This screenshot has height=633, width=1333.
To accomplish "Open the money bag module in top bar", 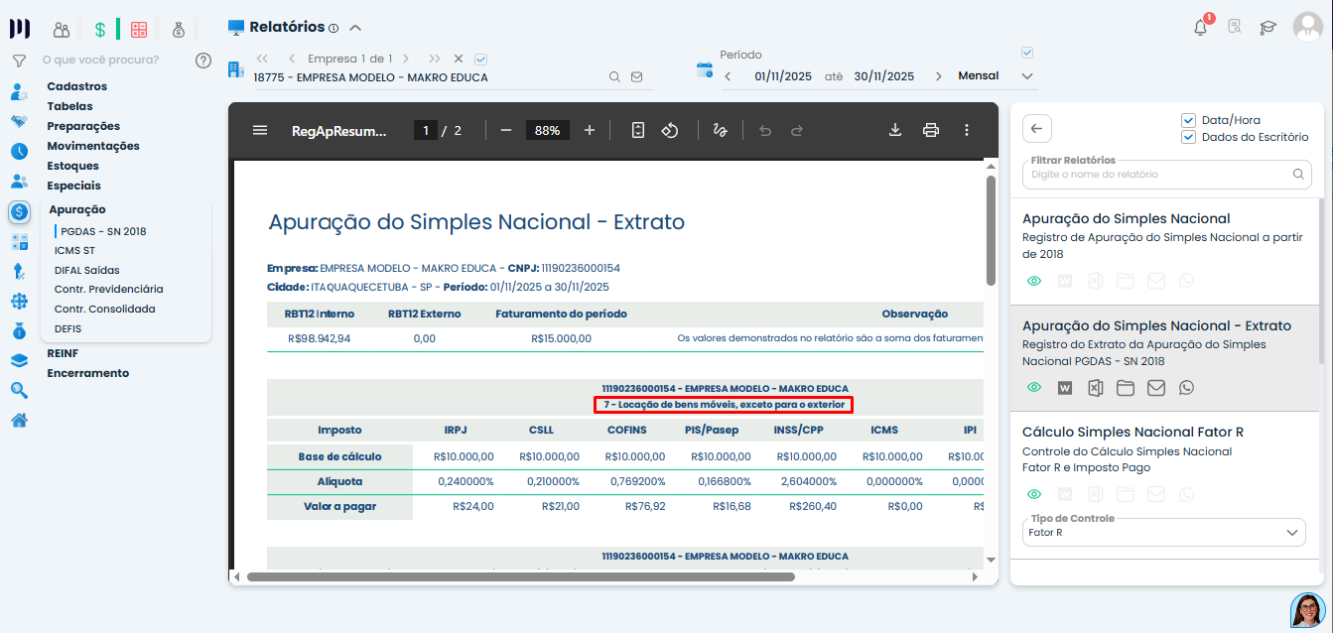I will pos(178,30).
